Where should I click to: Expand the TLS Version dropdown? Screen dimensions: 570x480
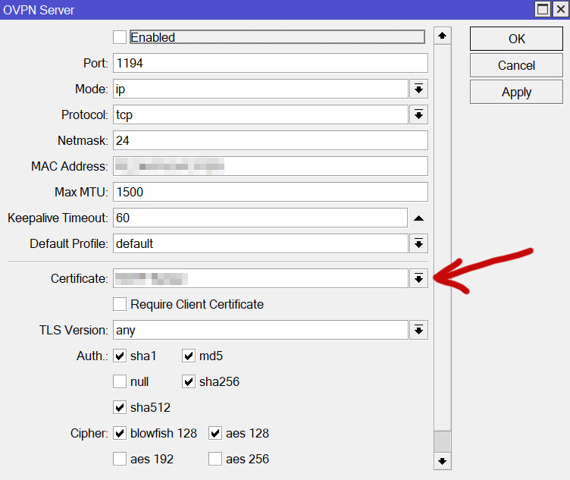[418, 330]
